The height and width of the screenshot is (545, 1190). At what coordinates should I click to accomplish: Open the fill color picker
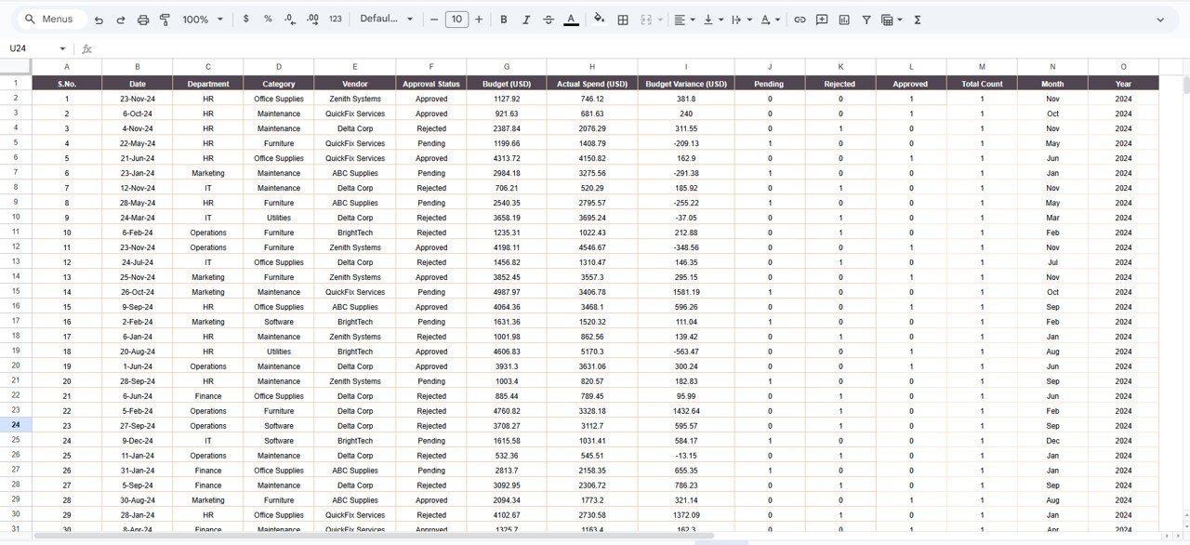point(599,20)
